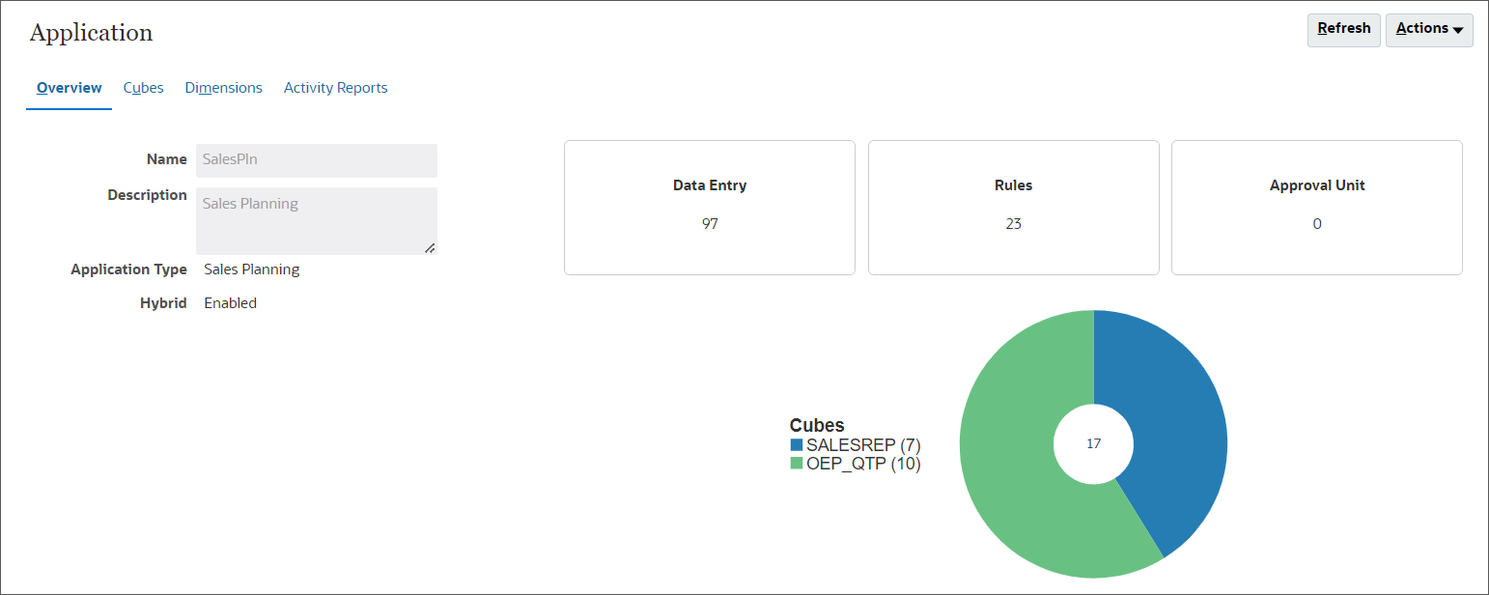The width and height of the screenshot is (1489, 595).
Task: Select the Sales Planning description box
Action: (316, 220)
